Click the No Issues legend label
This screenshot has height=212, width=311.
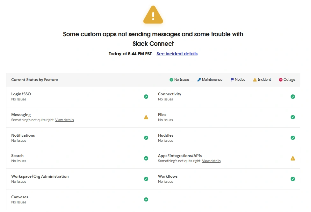pyautogui.click(x=182, y=79)
